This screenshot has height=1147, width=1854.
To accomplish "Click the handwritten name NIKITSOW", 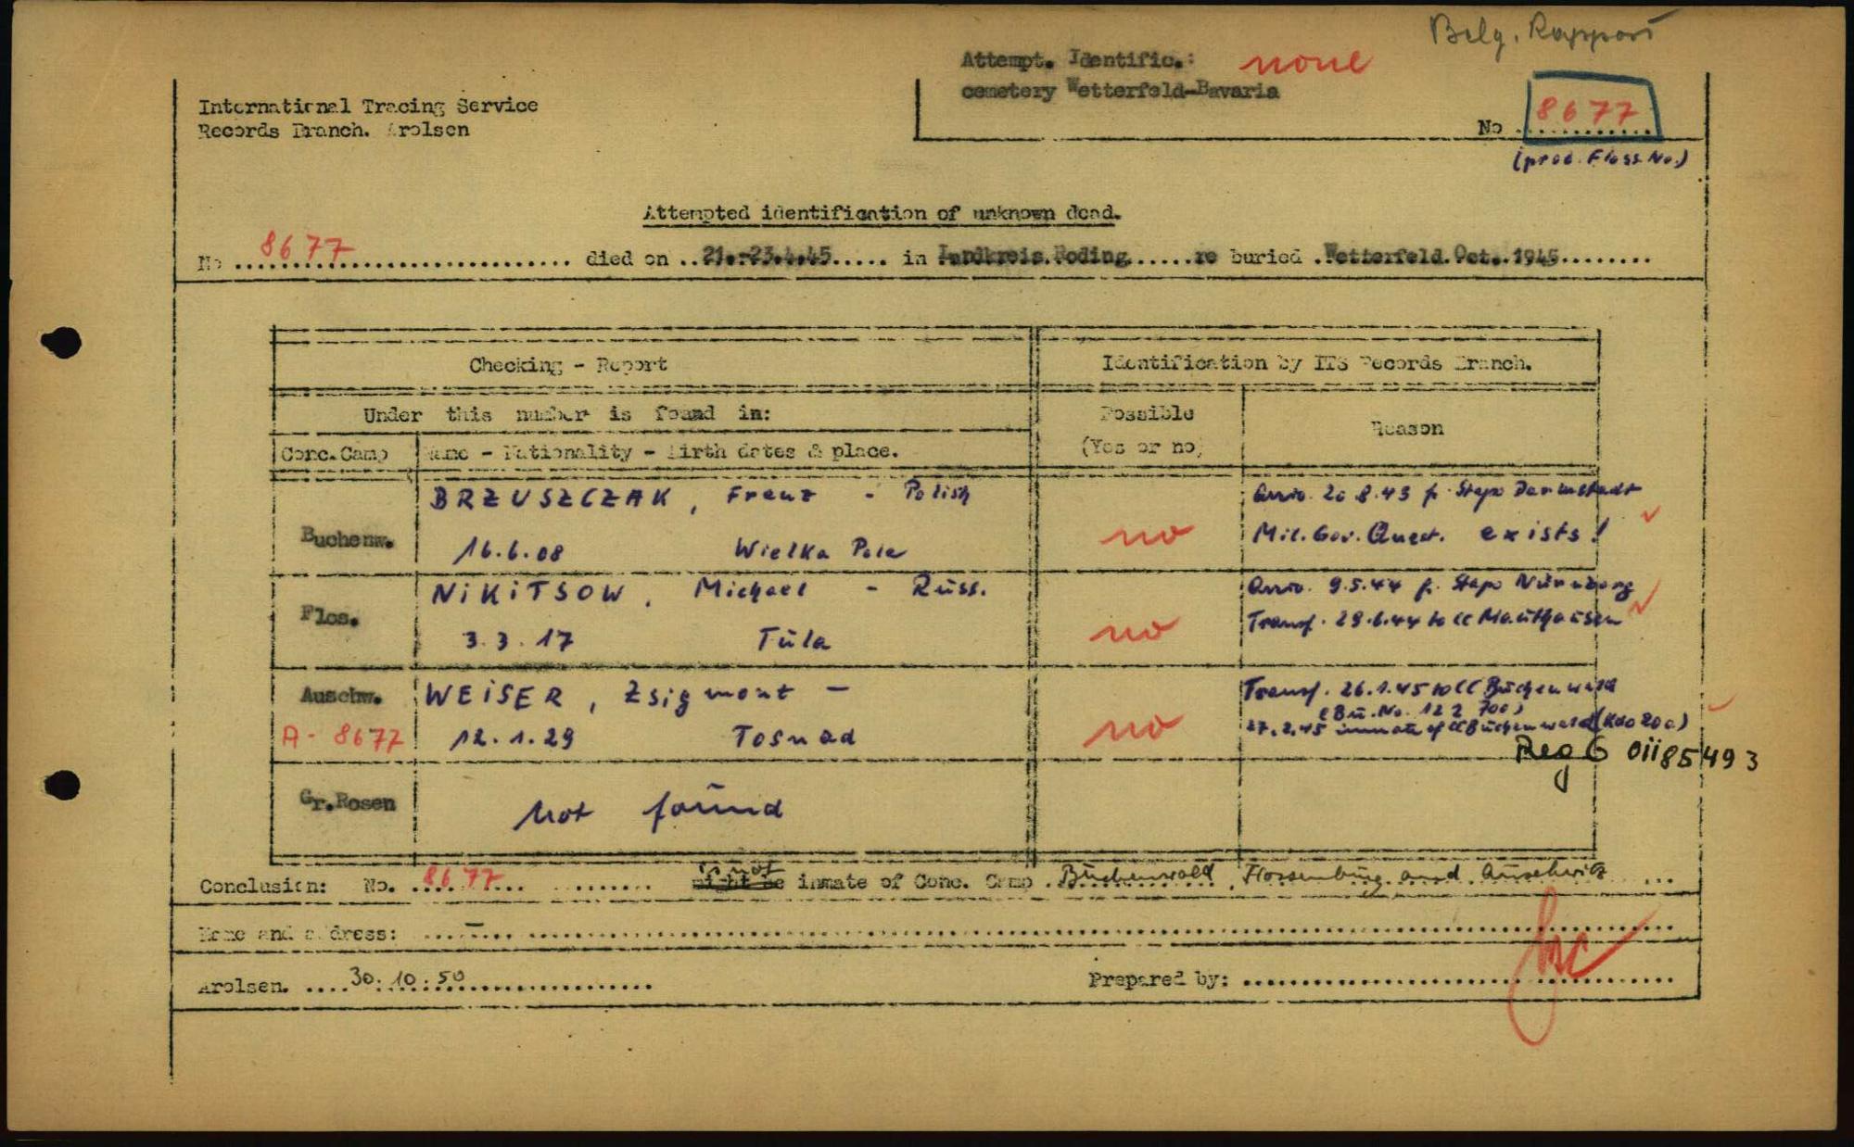I will pos(527,594).
